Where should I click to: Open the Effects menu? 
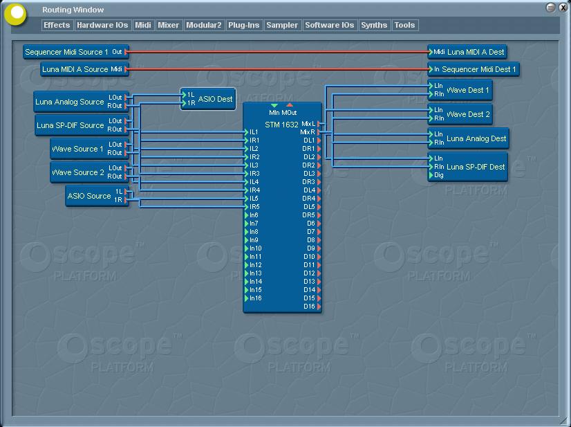(57, 25)
